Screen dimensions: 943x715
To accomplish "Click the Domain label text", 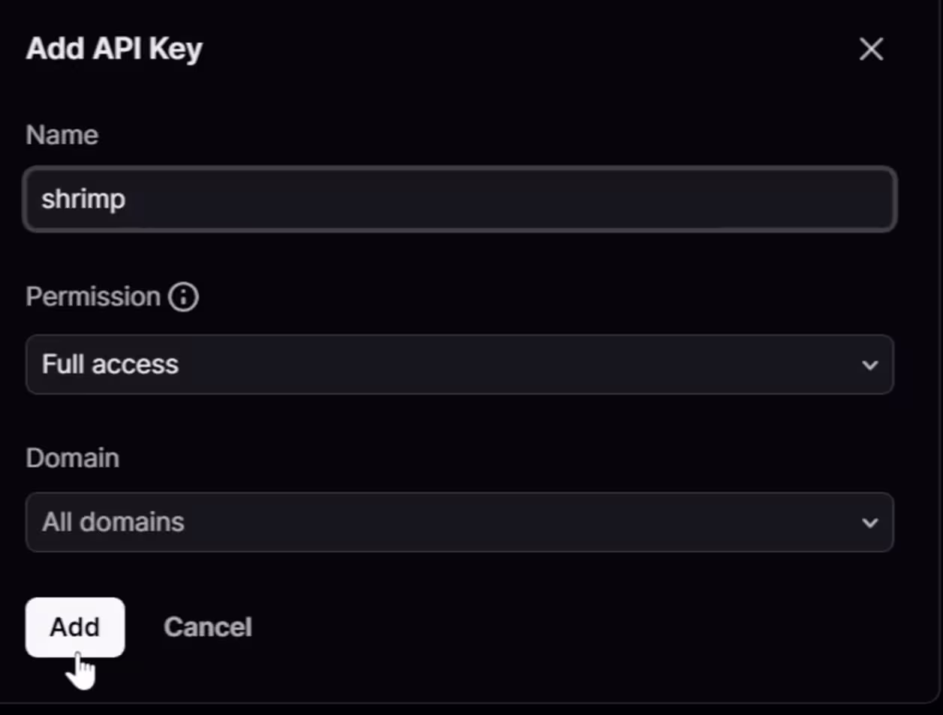I will click(72, 458).
